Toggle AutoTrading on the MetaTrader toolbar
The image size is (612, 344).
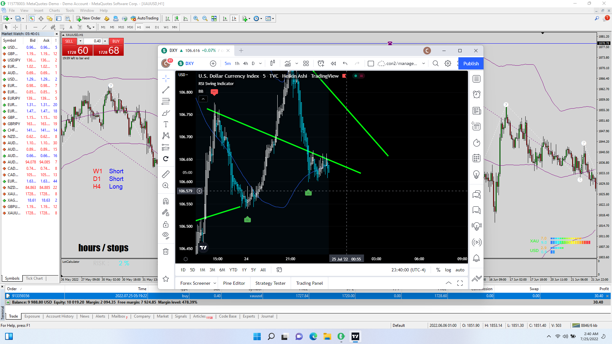click(x=144, y=18)
